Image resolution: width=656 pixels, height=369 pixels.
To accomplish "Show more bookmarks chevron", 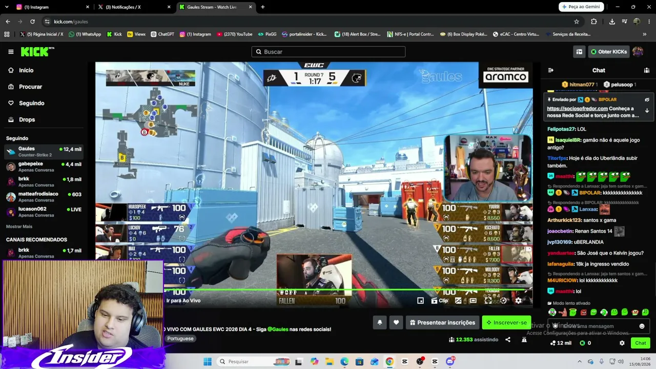I will tap(644, 34).
